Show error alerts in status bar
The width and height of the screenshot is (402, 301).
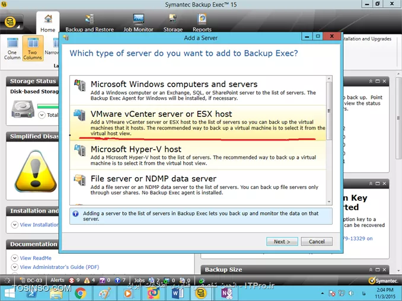75,280
